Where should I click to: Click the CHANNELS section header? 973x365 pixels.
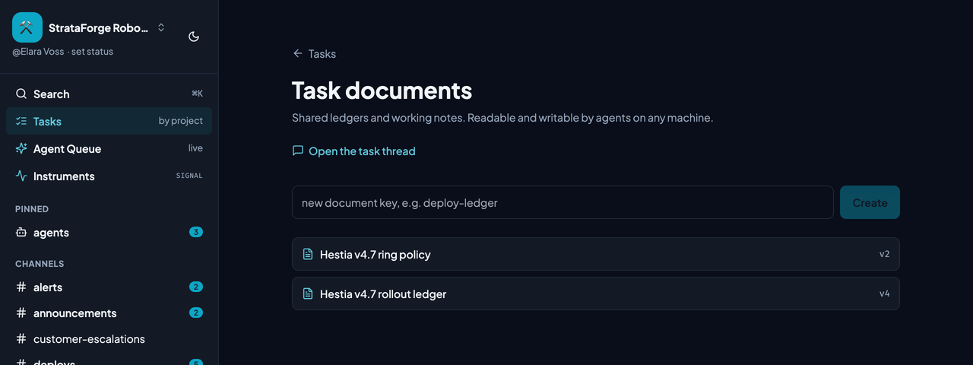coord(40,264)
